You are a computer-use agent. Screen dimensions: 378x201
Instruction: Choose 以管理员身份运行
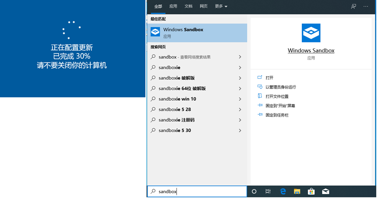281,87
